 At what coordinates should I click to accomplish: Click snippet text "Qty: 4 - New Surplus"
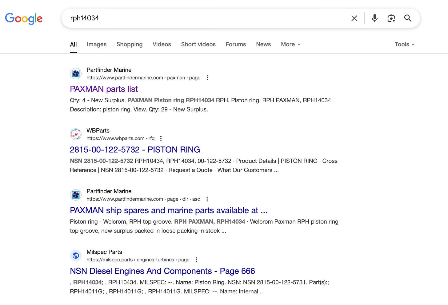coord(97,100)
